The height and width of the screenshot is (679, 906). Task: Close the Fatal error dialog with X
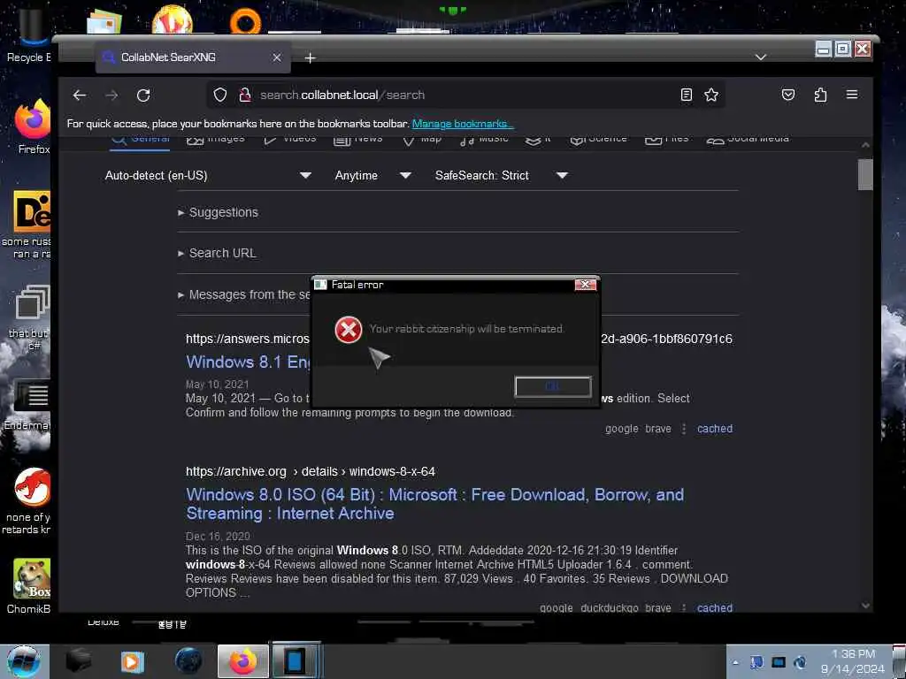pos(586,285)
